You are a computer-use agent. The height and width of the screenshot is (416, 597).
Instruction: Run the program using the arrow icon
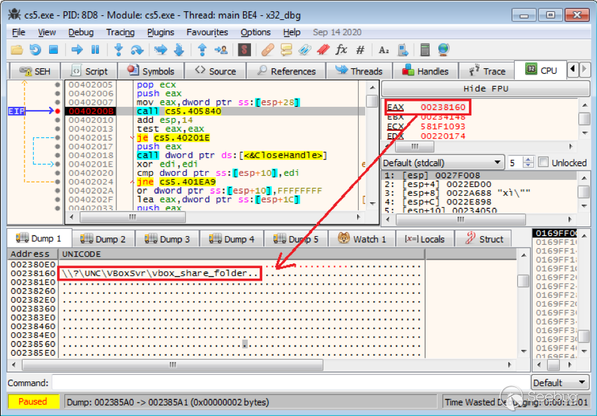click(77, 50)
